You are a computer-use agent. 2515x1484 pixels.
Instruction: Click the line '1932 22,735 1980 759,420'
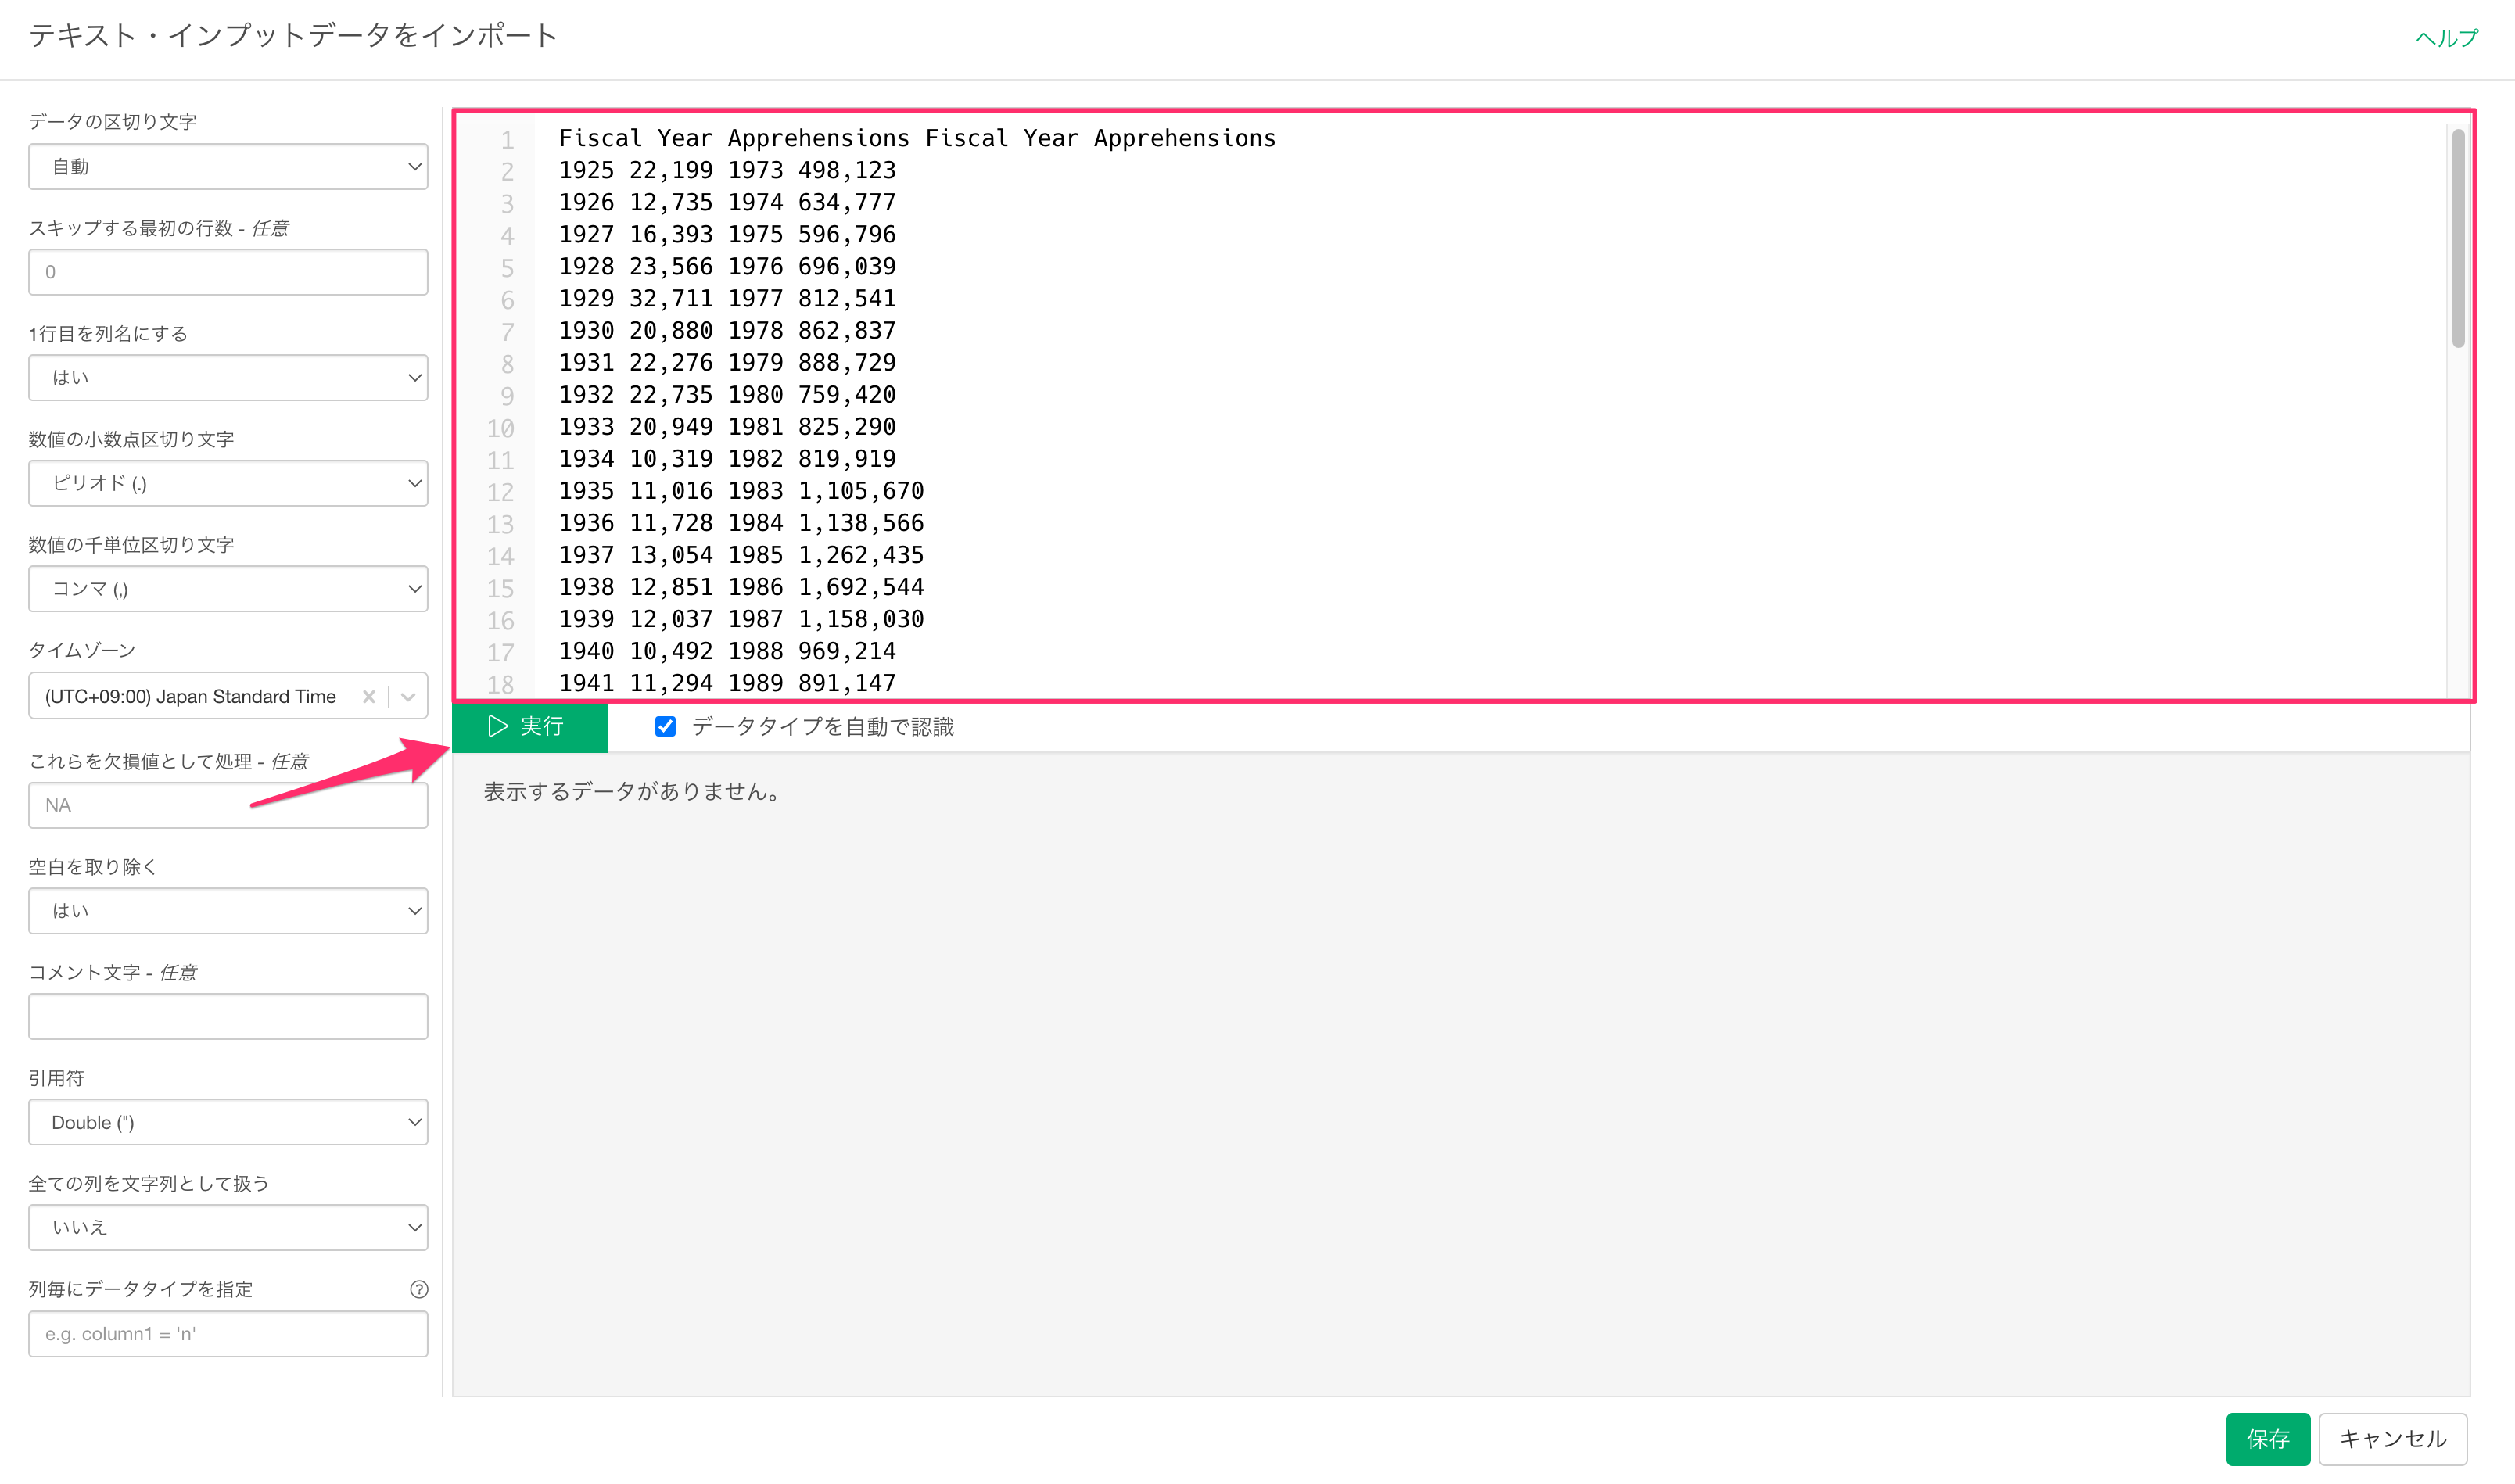coord(727,394)
